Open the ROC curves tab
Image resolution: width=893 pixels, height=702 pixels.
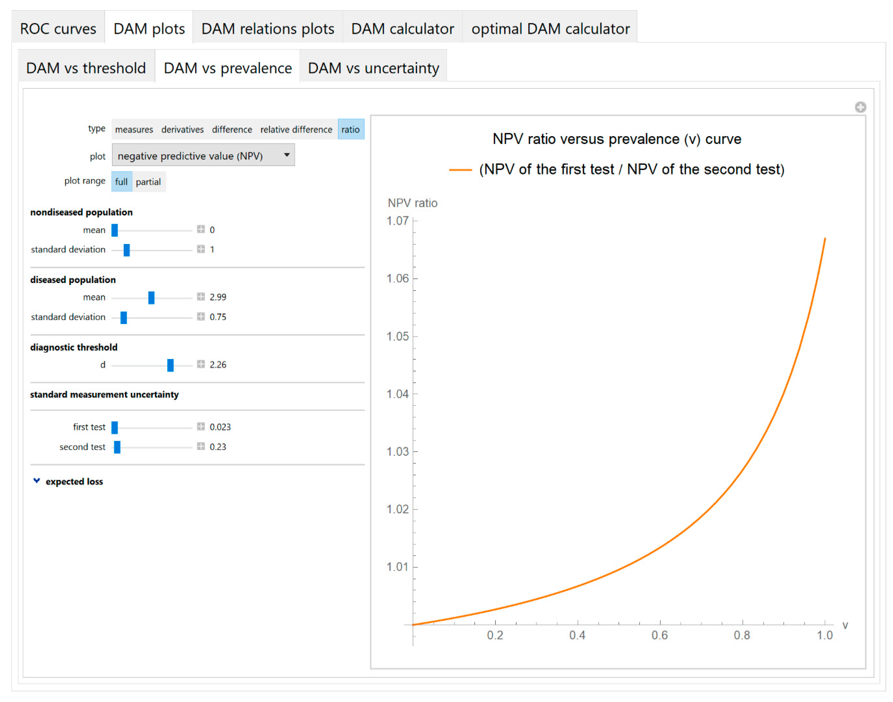point(58,29)
